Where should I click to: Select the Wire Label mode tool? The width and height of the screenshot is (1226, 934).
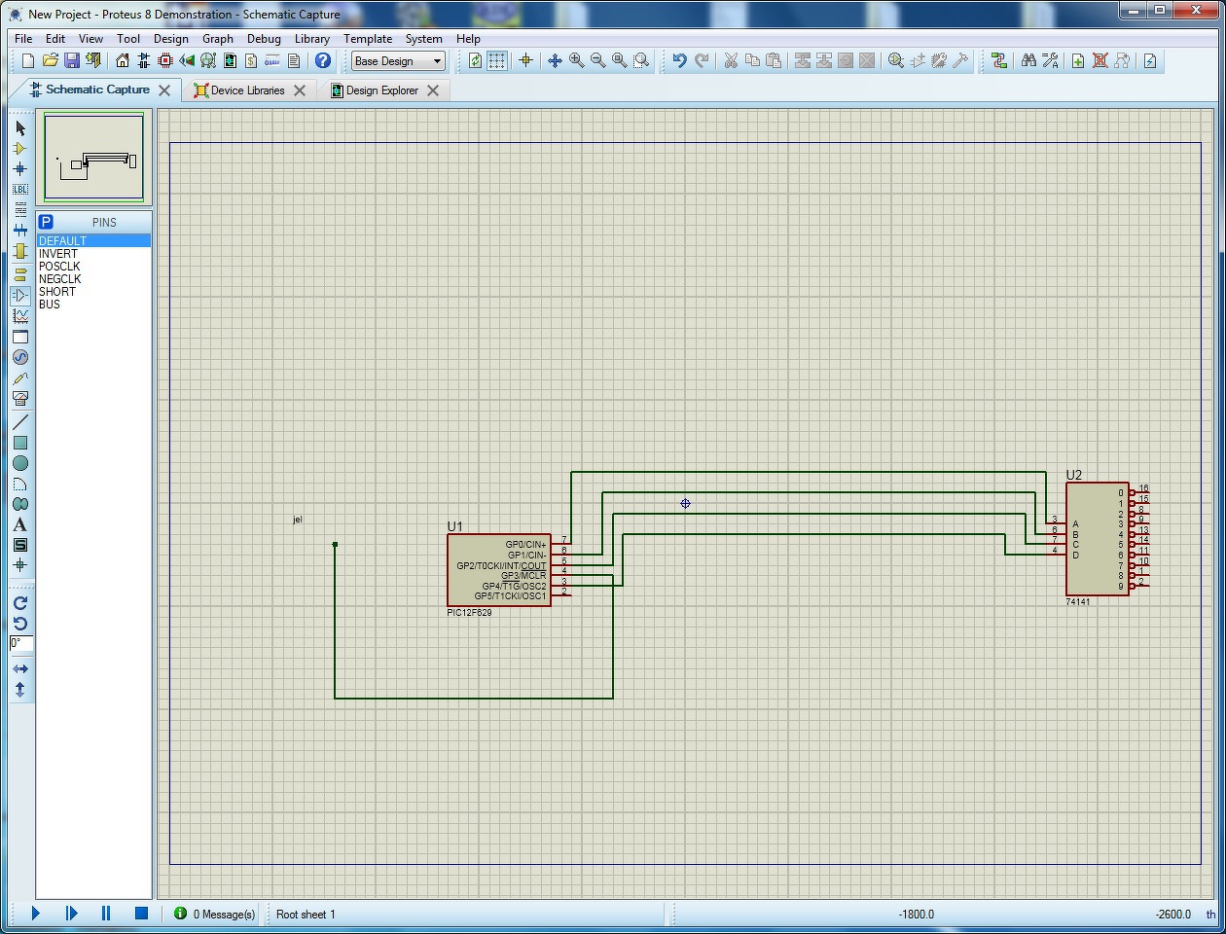20,189
